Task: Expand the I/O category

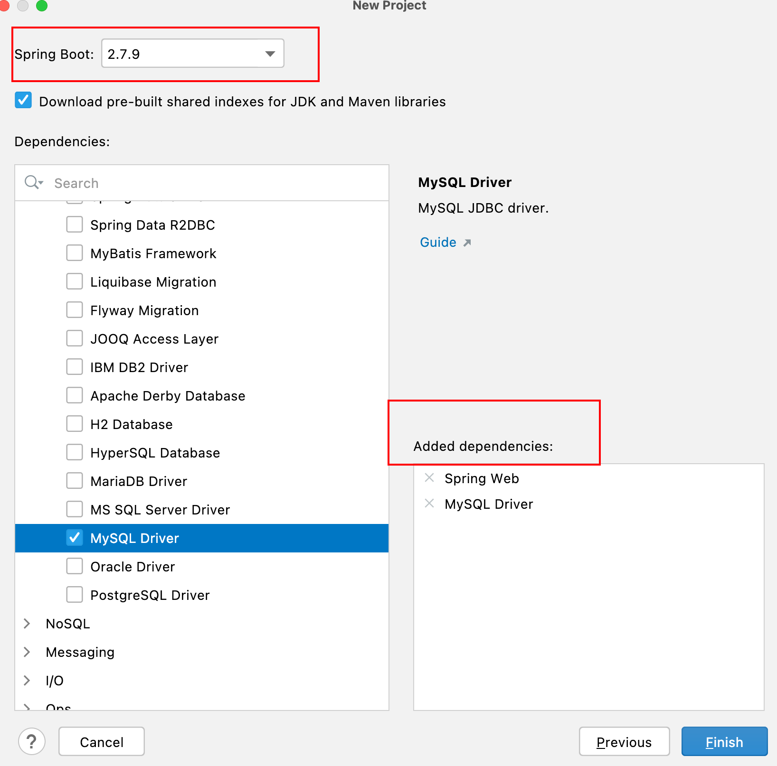Action: (x=27, y=681)
